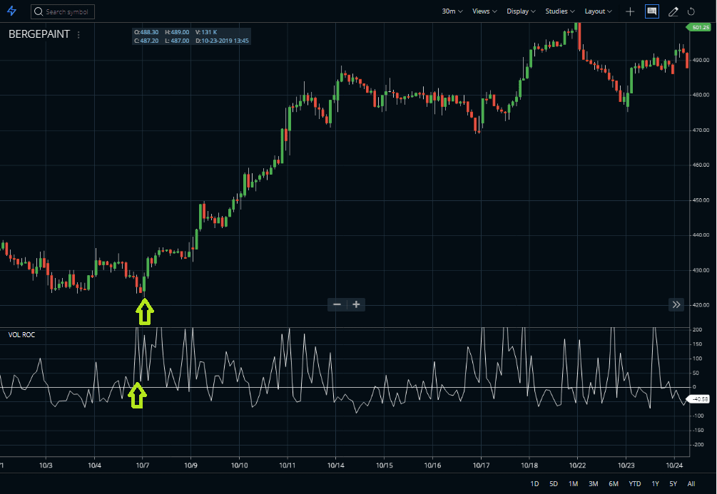The height and width of the screenshot is (494, 717).
Task: Select the 6M range
Action: click(x=614, y=483)
